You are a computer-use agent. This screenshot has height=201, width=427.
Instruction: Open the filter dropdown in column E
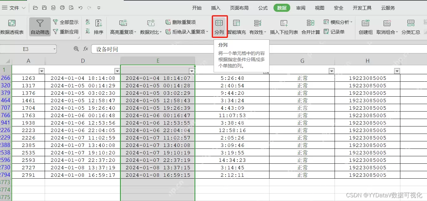click(192, 71)
